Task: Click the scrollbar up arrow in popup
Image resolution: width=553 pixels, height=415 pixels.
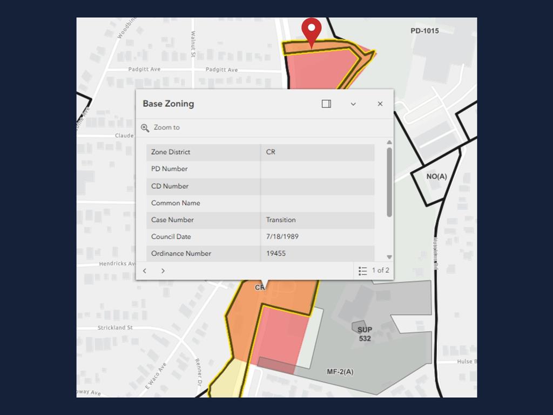Action: [x=389, y=143]
